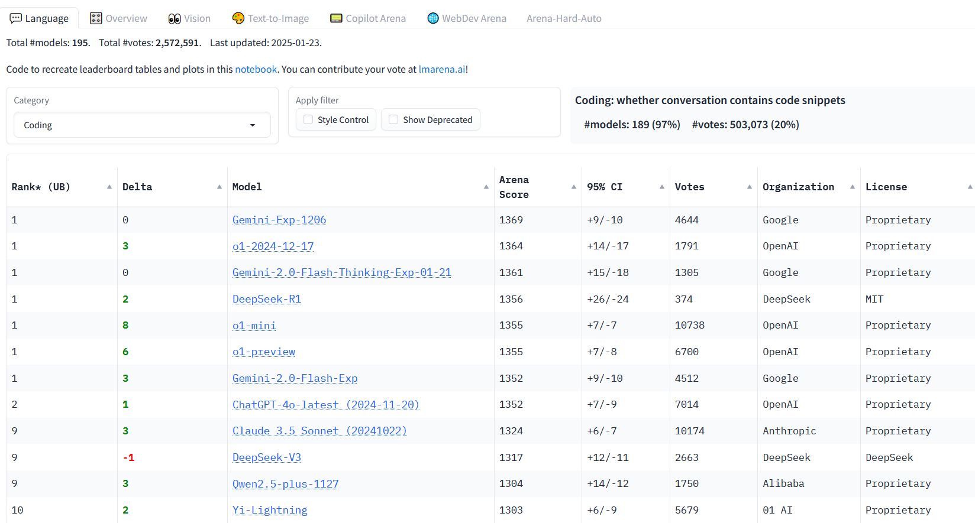Image resolution: width=975 pixels, height=523 pixels.
Task: Click the Copilot Arena laptop icon
Action: pyautogui.click(x=336, y=18)
